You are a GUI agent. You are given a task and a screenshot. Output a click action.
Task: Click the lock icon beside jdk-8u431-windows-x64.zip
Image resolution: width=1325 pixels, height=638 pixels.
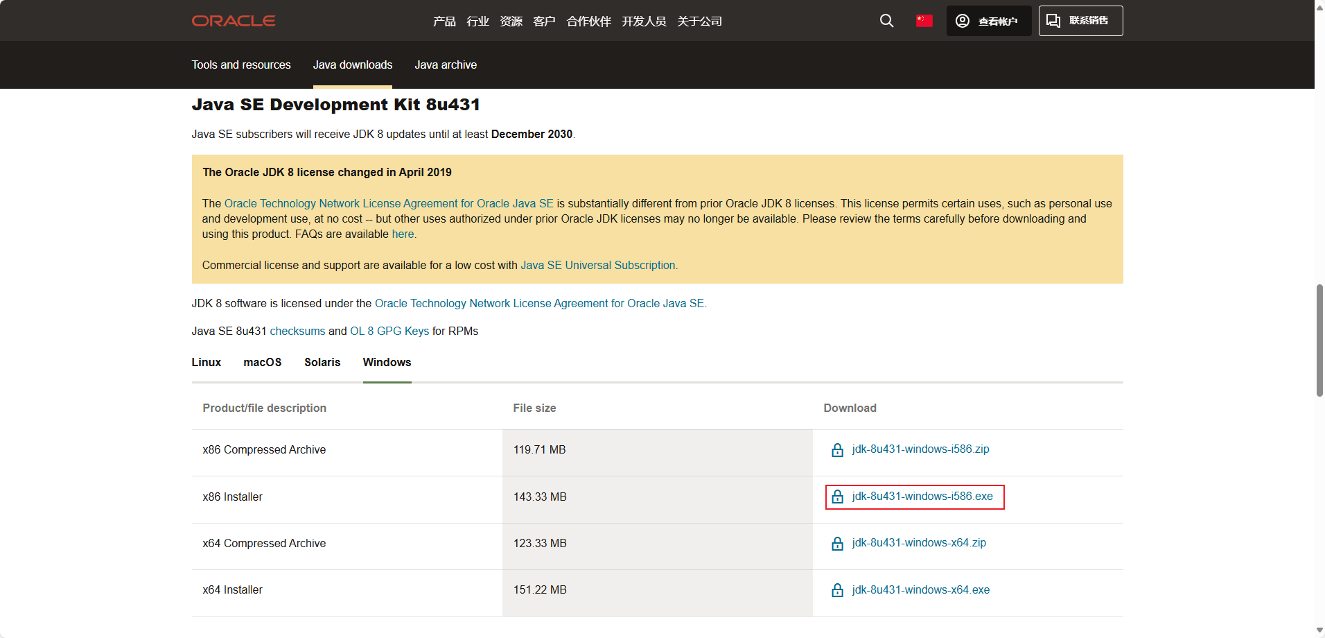(x=837, y=544)
